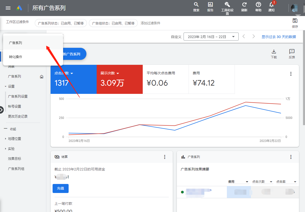Click the 所有广告系列 page title
This screenshot has width=305, height=212.
[49, 8]
